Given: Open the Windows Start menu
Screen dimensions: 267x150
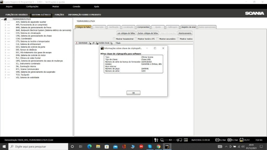Looking at the screenshot, I should 4,146.
